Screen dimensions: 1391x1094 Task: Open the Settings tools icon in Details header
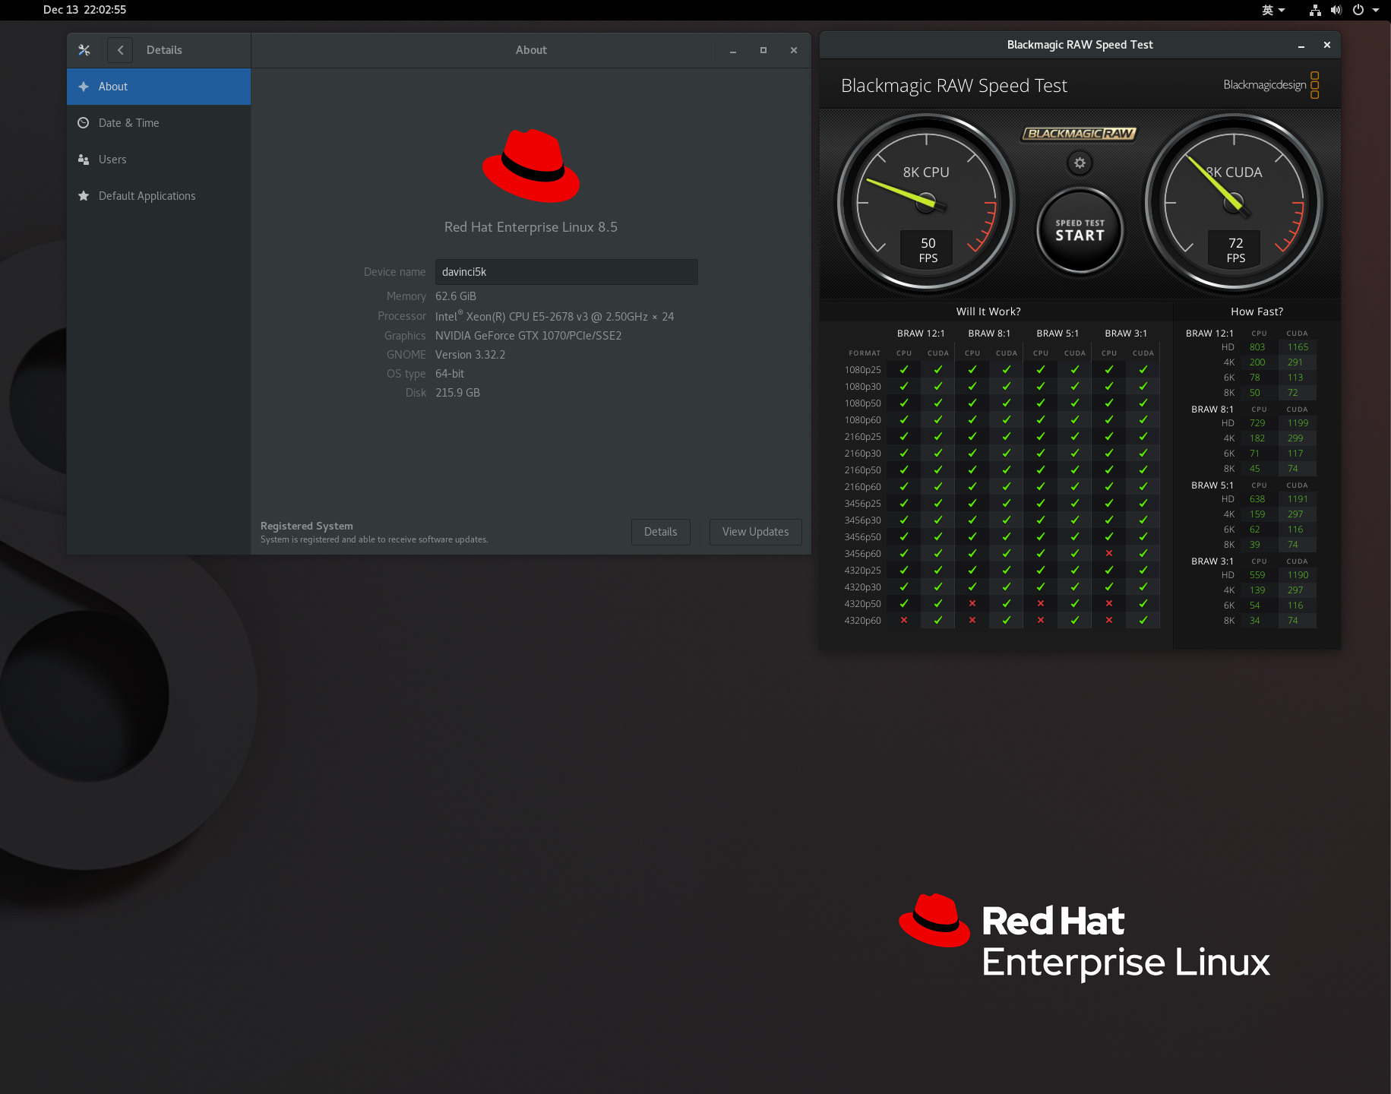[84, 50]
